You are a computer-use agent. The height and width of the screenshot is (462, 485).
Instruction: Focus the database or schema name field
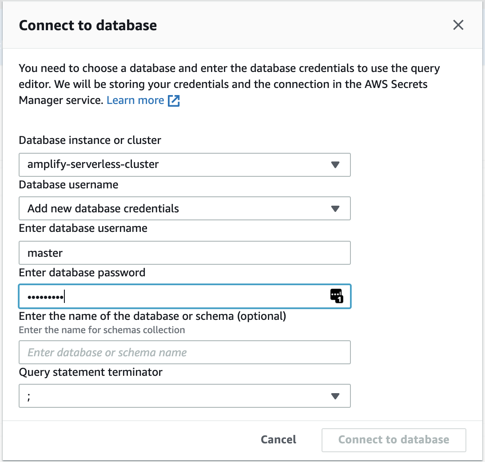pos(185,352)
